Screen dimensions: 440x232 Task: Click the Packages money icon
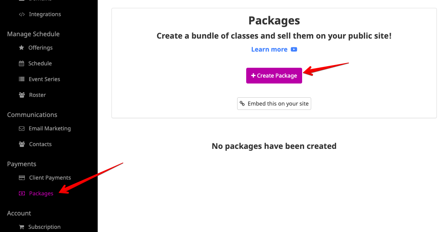click(22, 193)
